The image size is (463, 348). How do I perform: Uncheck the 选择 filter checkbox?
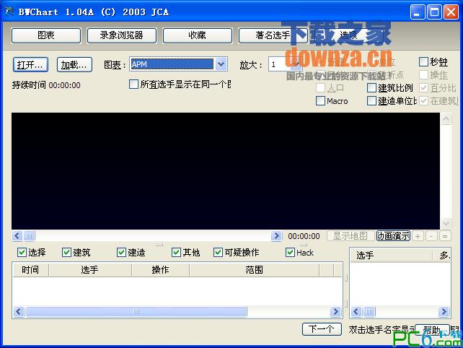point(22,253)
